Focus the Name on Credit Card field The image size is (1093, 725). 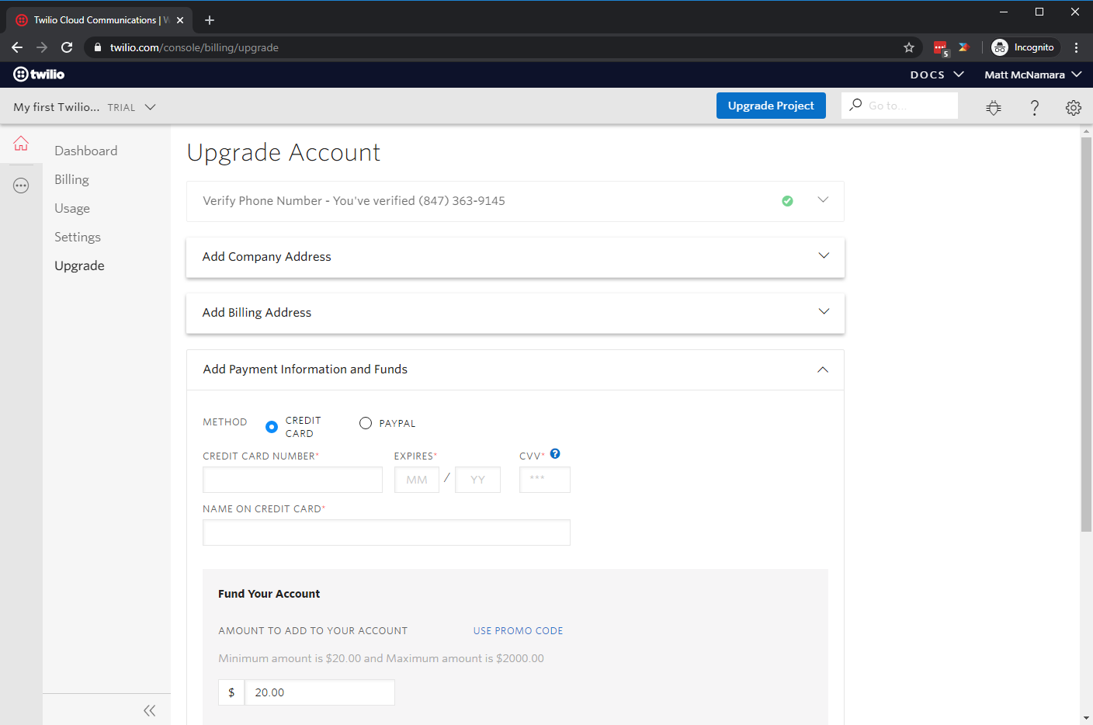(387, 532)
